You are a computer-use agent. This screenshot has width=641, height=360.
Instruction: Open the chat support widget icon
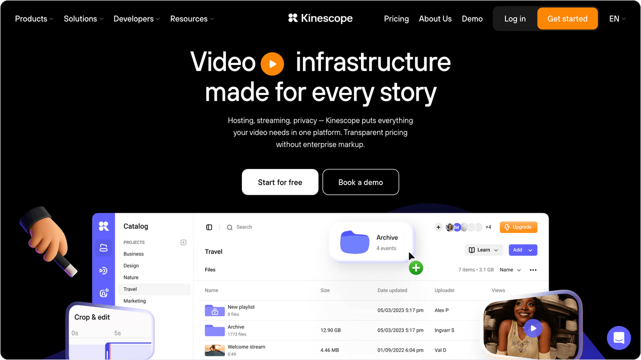619,338
